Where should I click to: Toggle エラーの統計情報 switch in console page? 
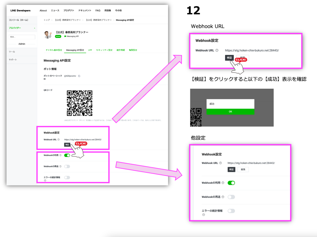tap(67, 177)
